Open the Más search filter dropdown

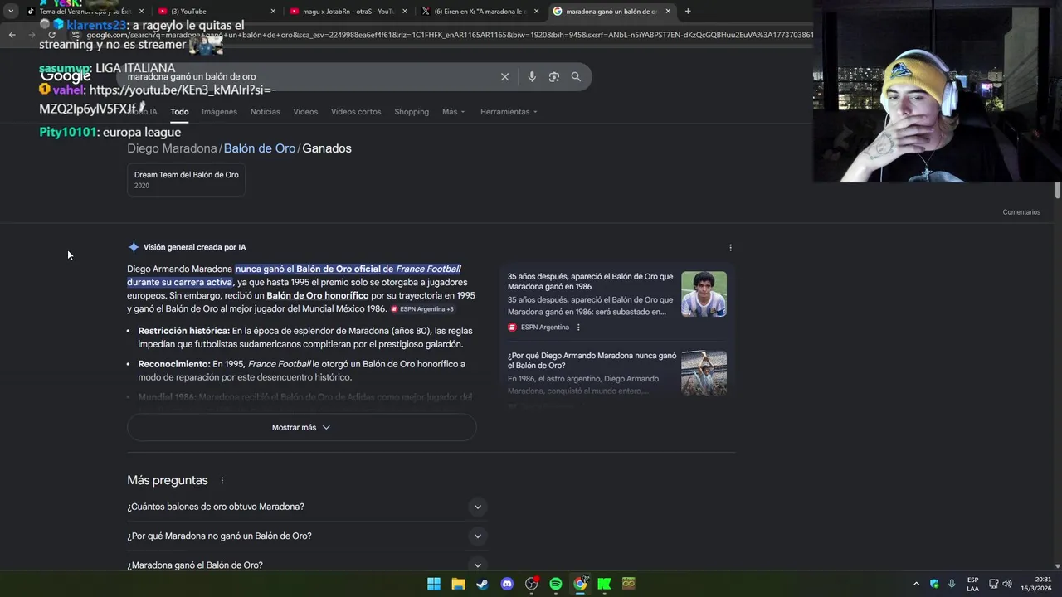[453, 112]
